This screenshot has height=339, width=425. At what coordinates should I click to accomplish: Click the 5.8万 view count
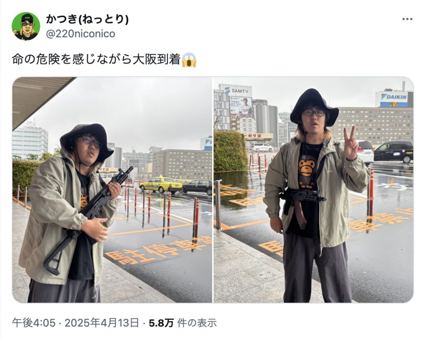(x=161, y=323)
